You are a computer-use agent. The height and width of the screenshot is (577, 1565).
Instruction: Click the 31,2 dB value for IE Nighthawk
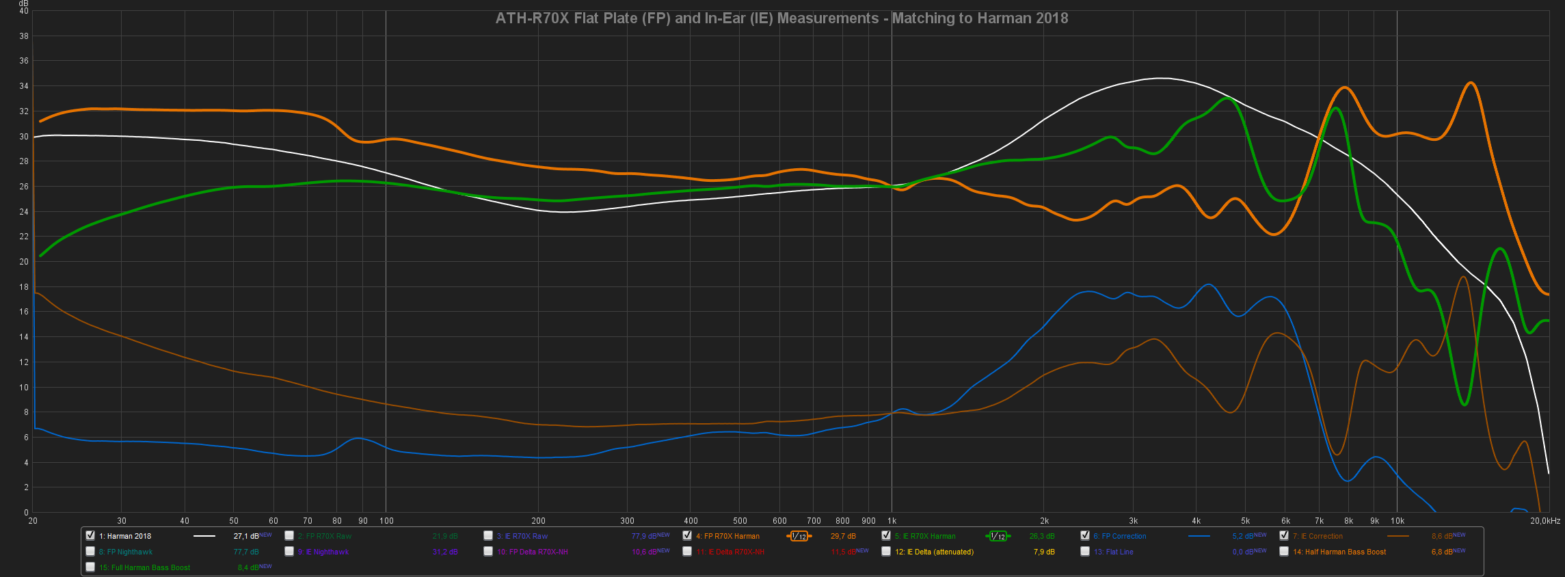pyautogui.click(x=445, y=552)
